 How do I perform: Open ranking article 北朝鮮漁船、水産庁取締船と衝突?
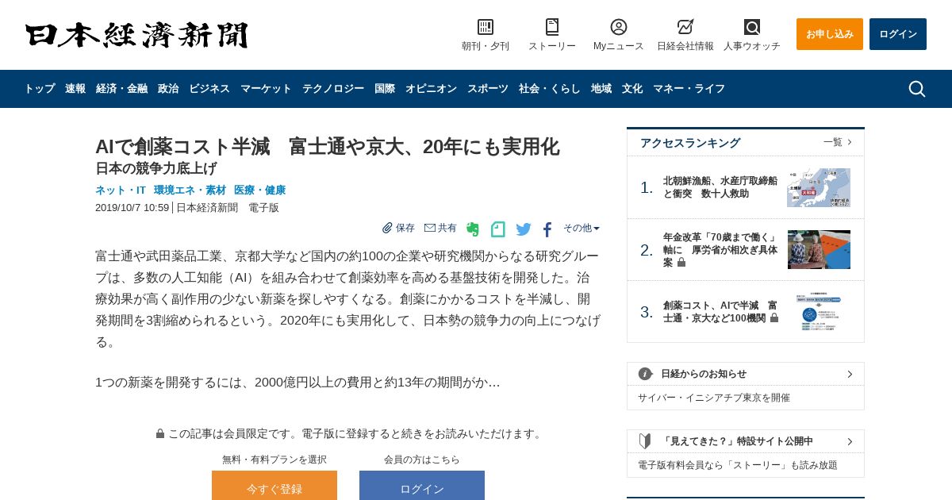click(720, 187)
